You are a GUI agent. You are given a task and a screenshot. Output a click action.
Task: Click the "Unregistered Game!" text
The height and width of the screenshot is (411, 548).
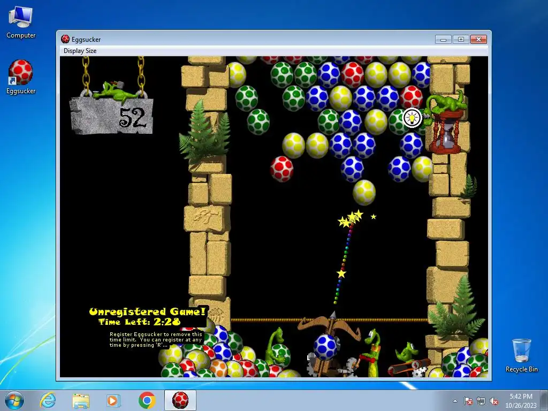pos(148,311)
